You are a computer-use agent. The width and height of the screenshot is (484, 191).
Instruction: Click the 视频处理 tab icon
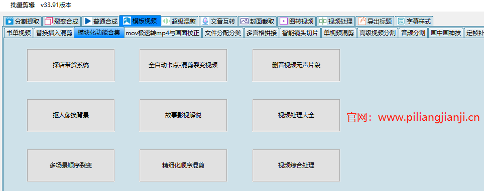(x=322, y=21)
